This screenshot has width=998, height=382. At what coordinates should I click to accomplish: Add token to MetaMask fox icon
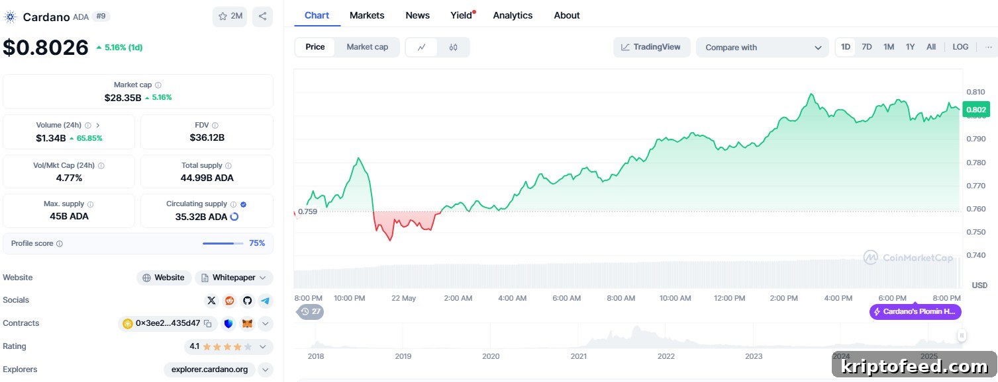[x=247, y=324]
